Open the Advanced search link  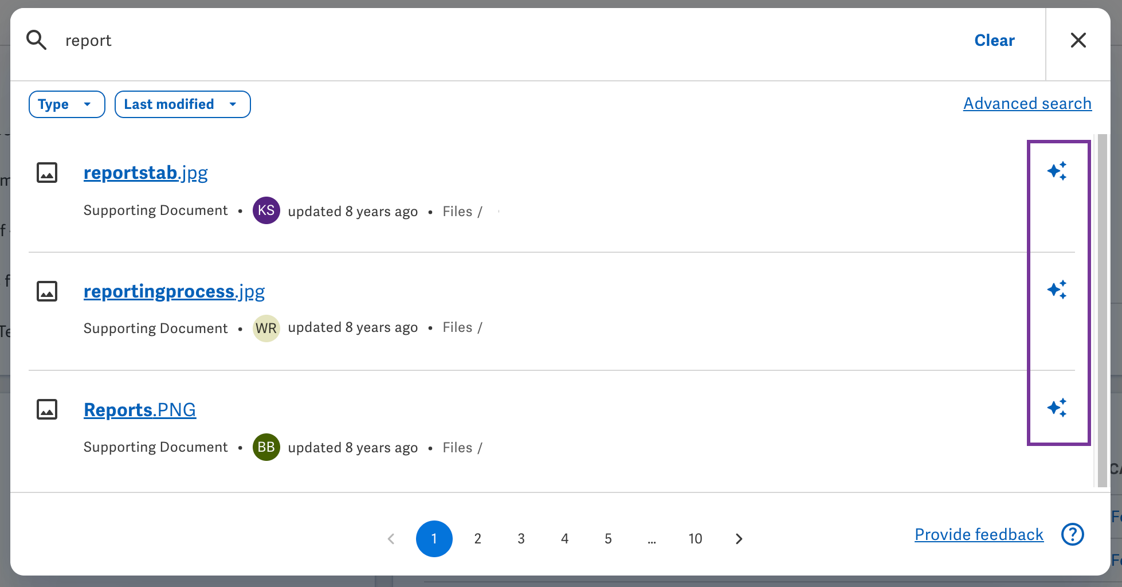[x=1027, y=104]
